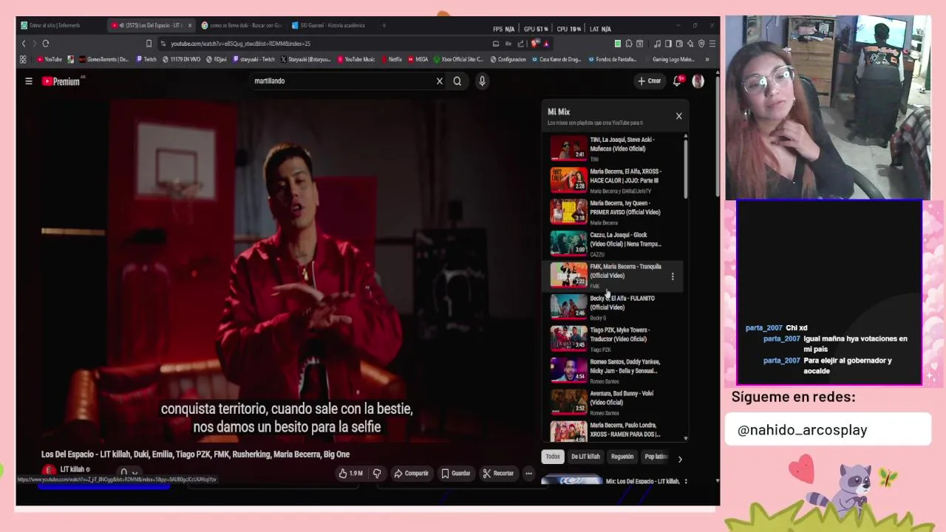Screen dimensions: 946x532
Task: Play Cazzu Glock mix item
Action: point(613,243)
